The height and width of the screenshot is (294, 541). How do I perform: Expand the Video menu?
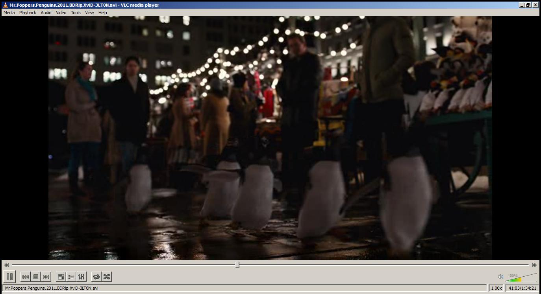[x=61, y=13]
